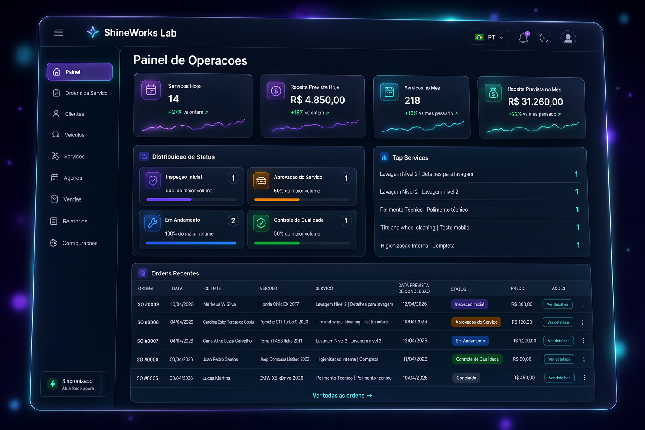This screenshot has width=645, height=430.
Task: Click the ORDEM column header
Action: 145,288
